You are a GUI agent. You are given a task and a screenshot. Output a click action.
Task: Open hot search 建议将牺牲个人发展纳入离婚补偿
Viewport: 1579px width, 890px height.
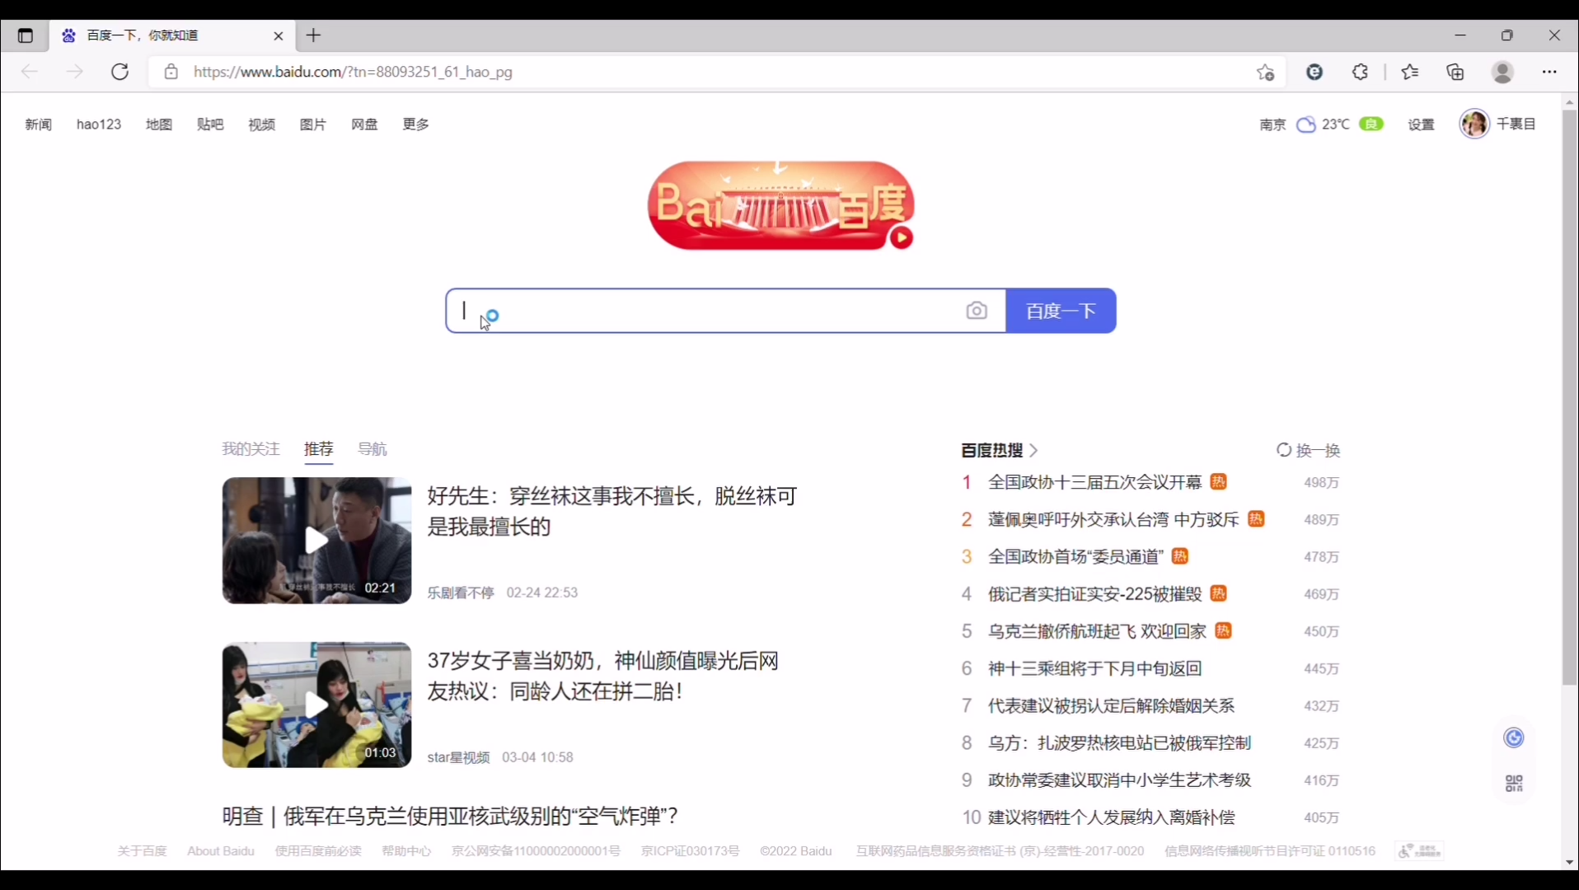coord(1111,817)
